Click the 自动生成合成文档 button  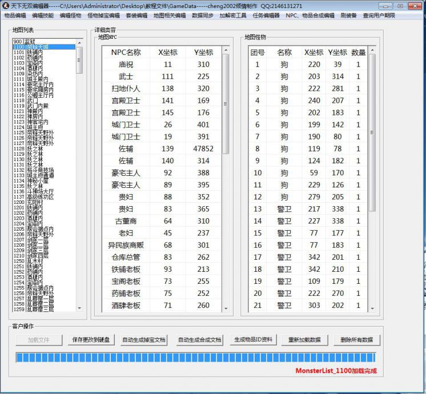(199, 340)
